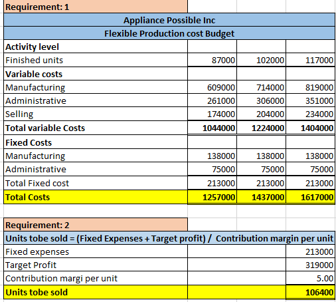Click the yellow 'Total Costs' label

96,197
